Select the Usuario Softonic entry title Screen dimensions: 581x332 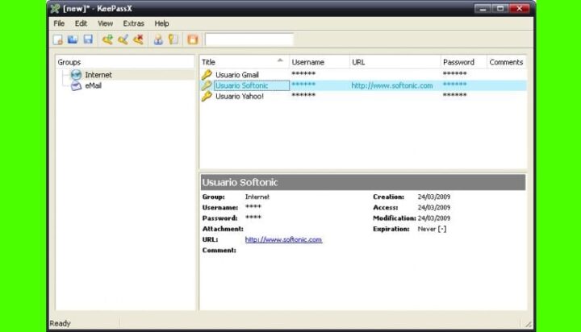241,85
